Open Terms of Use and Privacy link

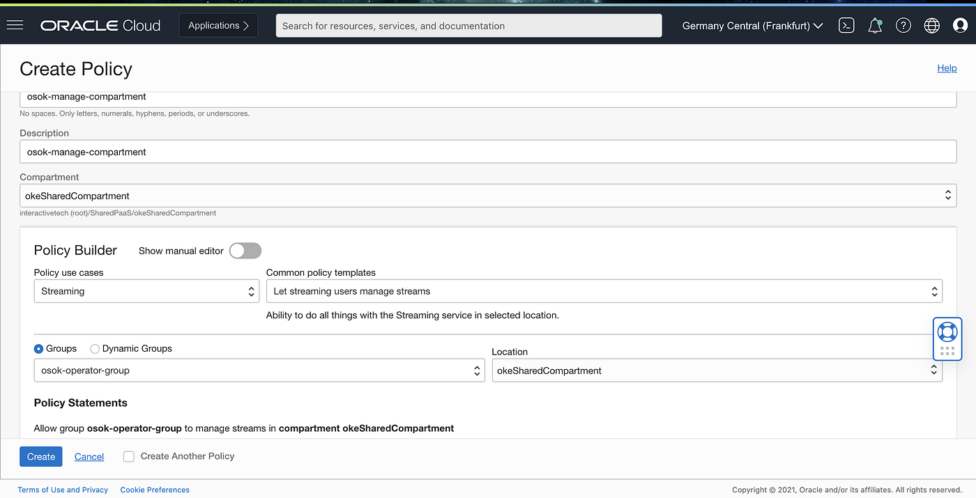[63, 490]
